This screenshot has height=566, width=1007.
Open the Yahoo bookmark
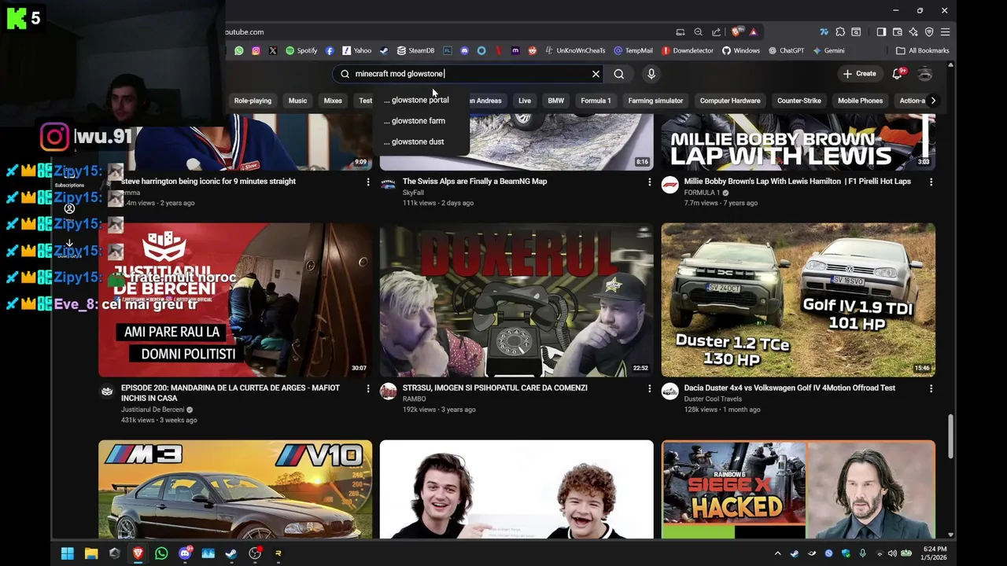click(x=356, y=50)
